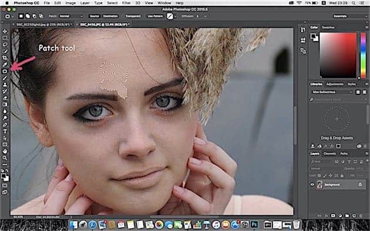Open the Filter menu

126,3
